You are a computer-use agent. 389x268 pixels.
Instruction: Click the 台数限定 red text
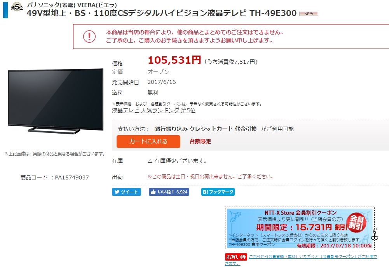200,141
